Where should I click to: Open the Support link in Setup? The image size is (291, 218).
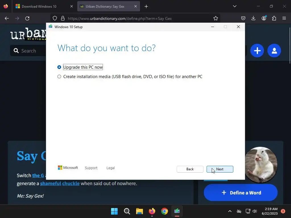click(x=91, y=168)
